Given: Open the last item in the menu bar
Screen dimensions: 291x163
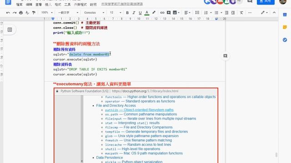Looking at the screenshot, I should pos(93,4).
